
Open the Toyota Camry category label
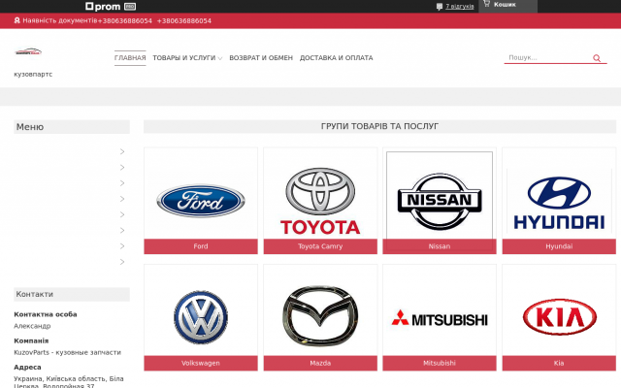click(x=320, y=246)
